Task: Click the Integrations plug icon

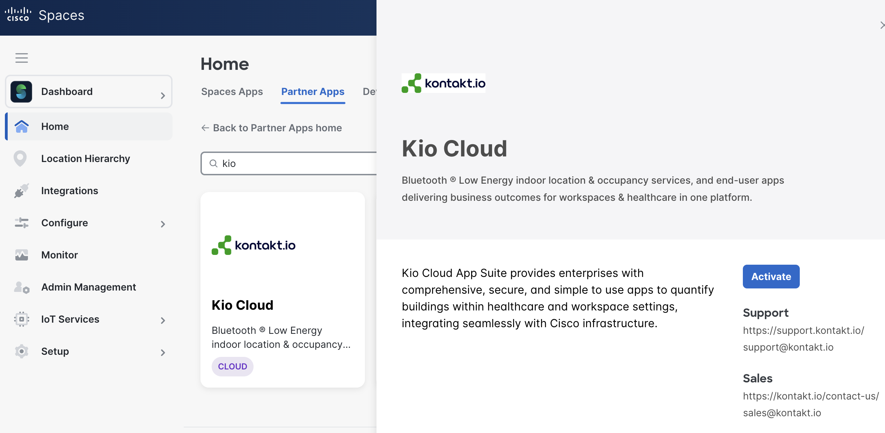Action: click(x=21, y=191)
